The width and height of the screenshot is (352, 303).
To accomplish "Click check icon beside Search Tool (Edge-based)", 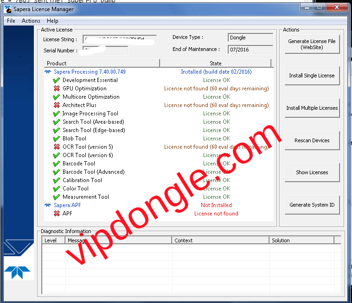I will 56,130.
